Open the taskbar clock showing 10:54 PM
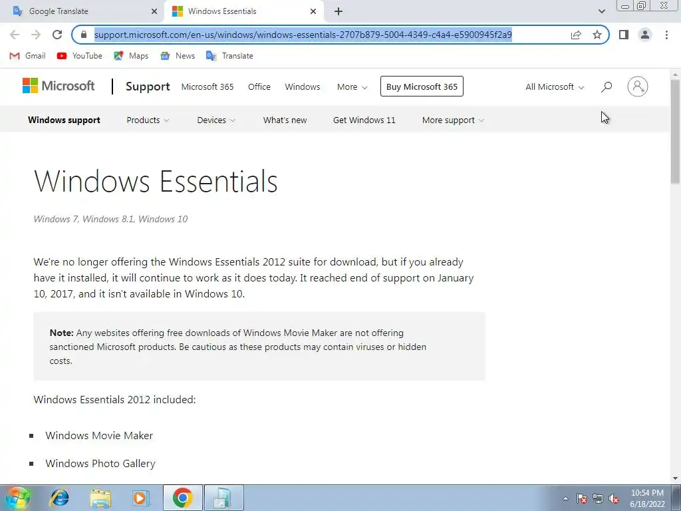 pyautogui.click(x=647, y=498)
